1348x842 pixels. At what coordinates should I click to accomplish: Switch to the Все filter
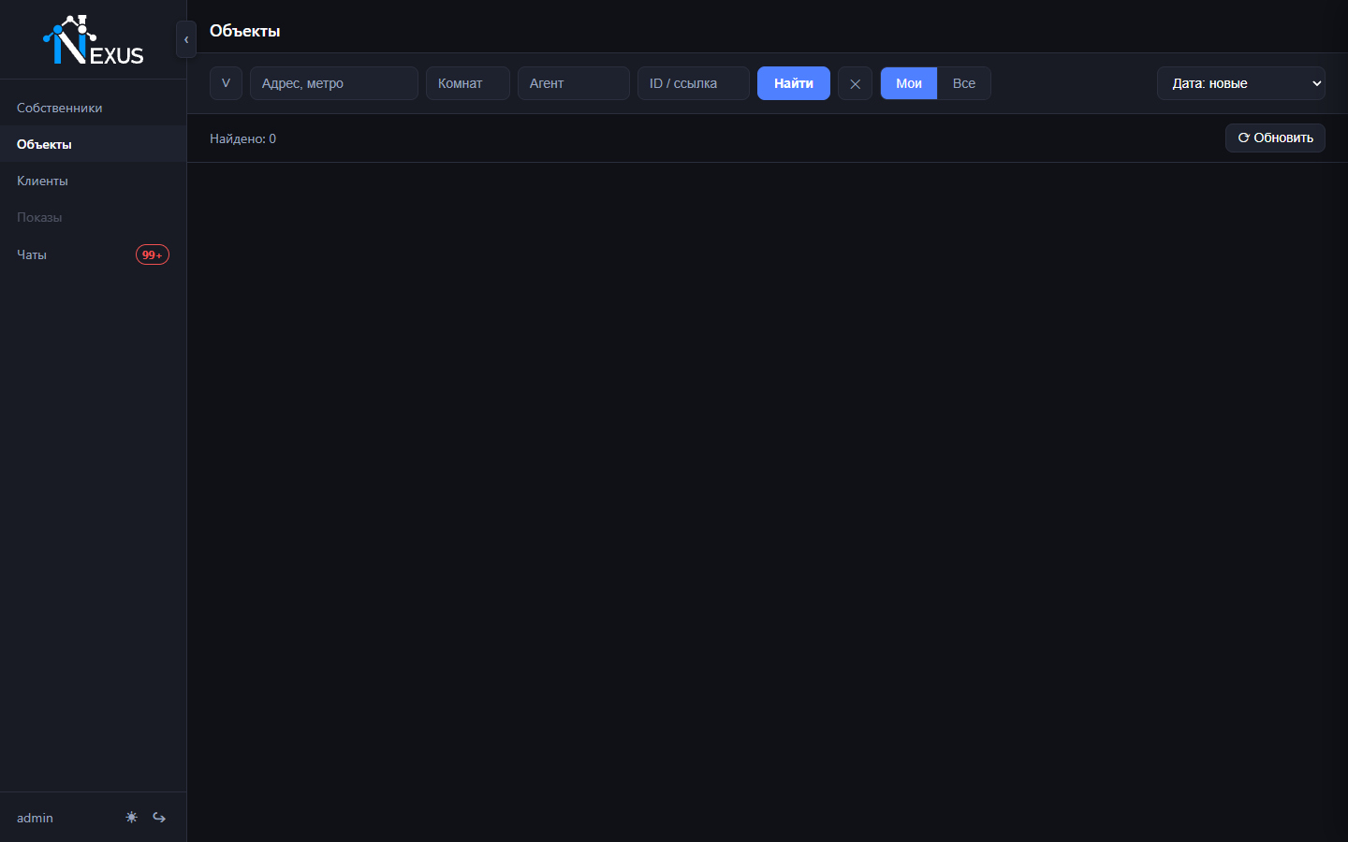[964, 83]
